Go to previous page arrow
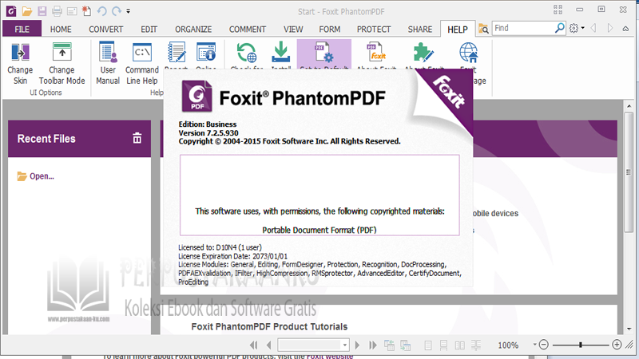639x359 pixels. tap(268, 345)
